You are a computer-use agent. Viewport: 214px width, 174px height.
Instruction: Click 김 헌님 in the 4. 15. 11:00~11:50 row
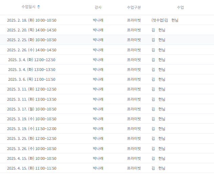[x=158, y=168]
